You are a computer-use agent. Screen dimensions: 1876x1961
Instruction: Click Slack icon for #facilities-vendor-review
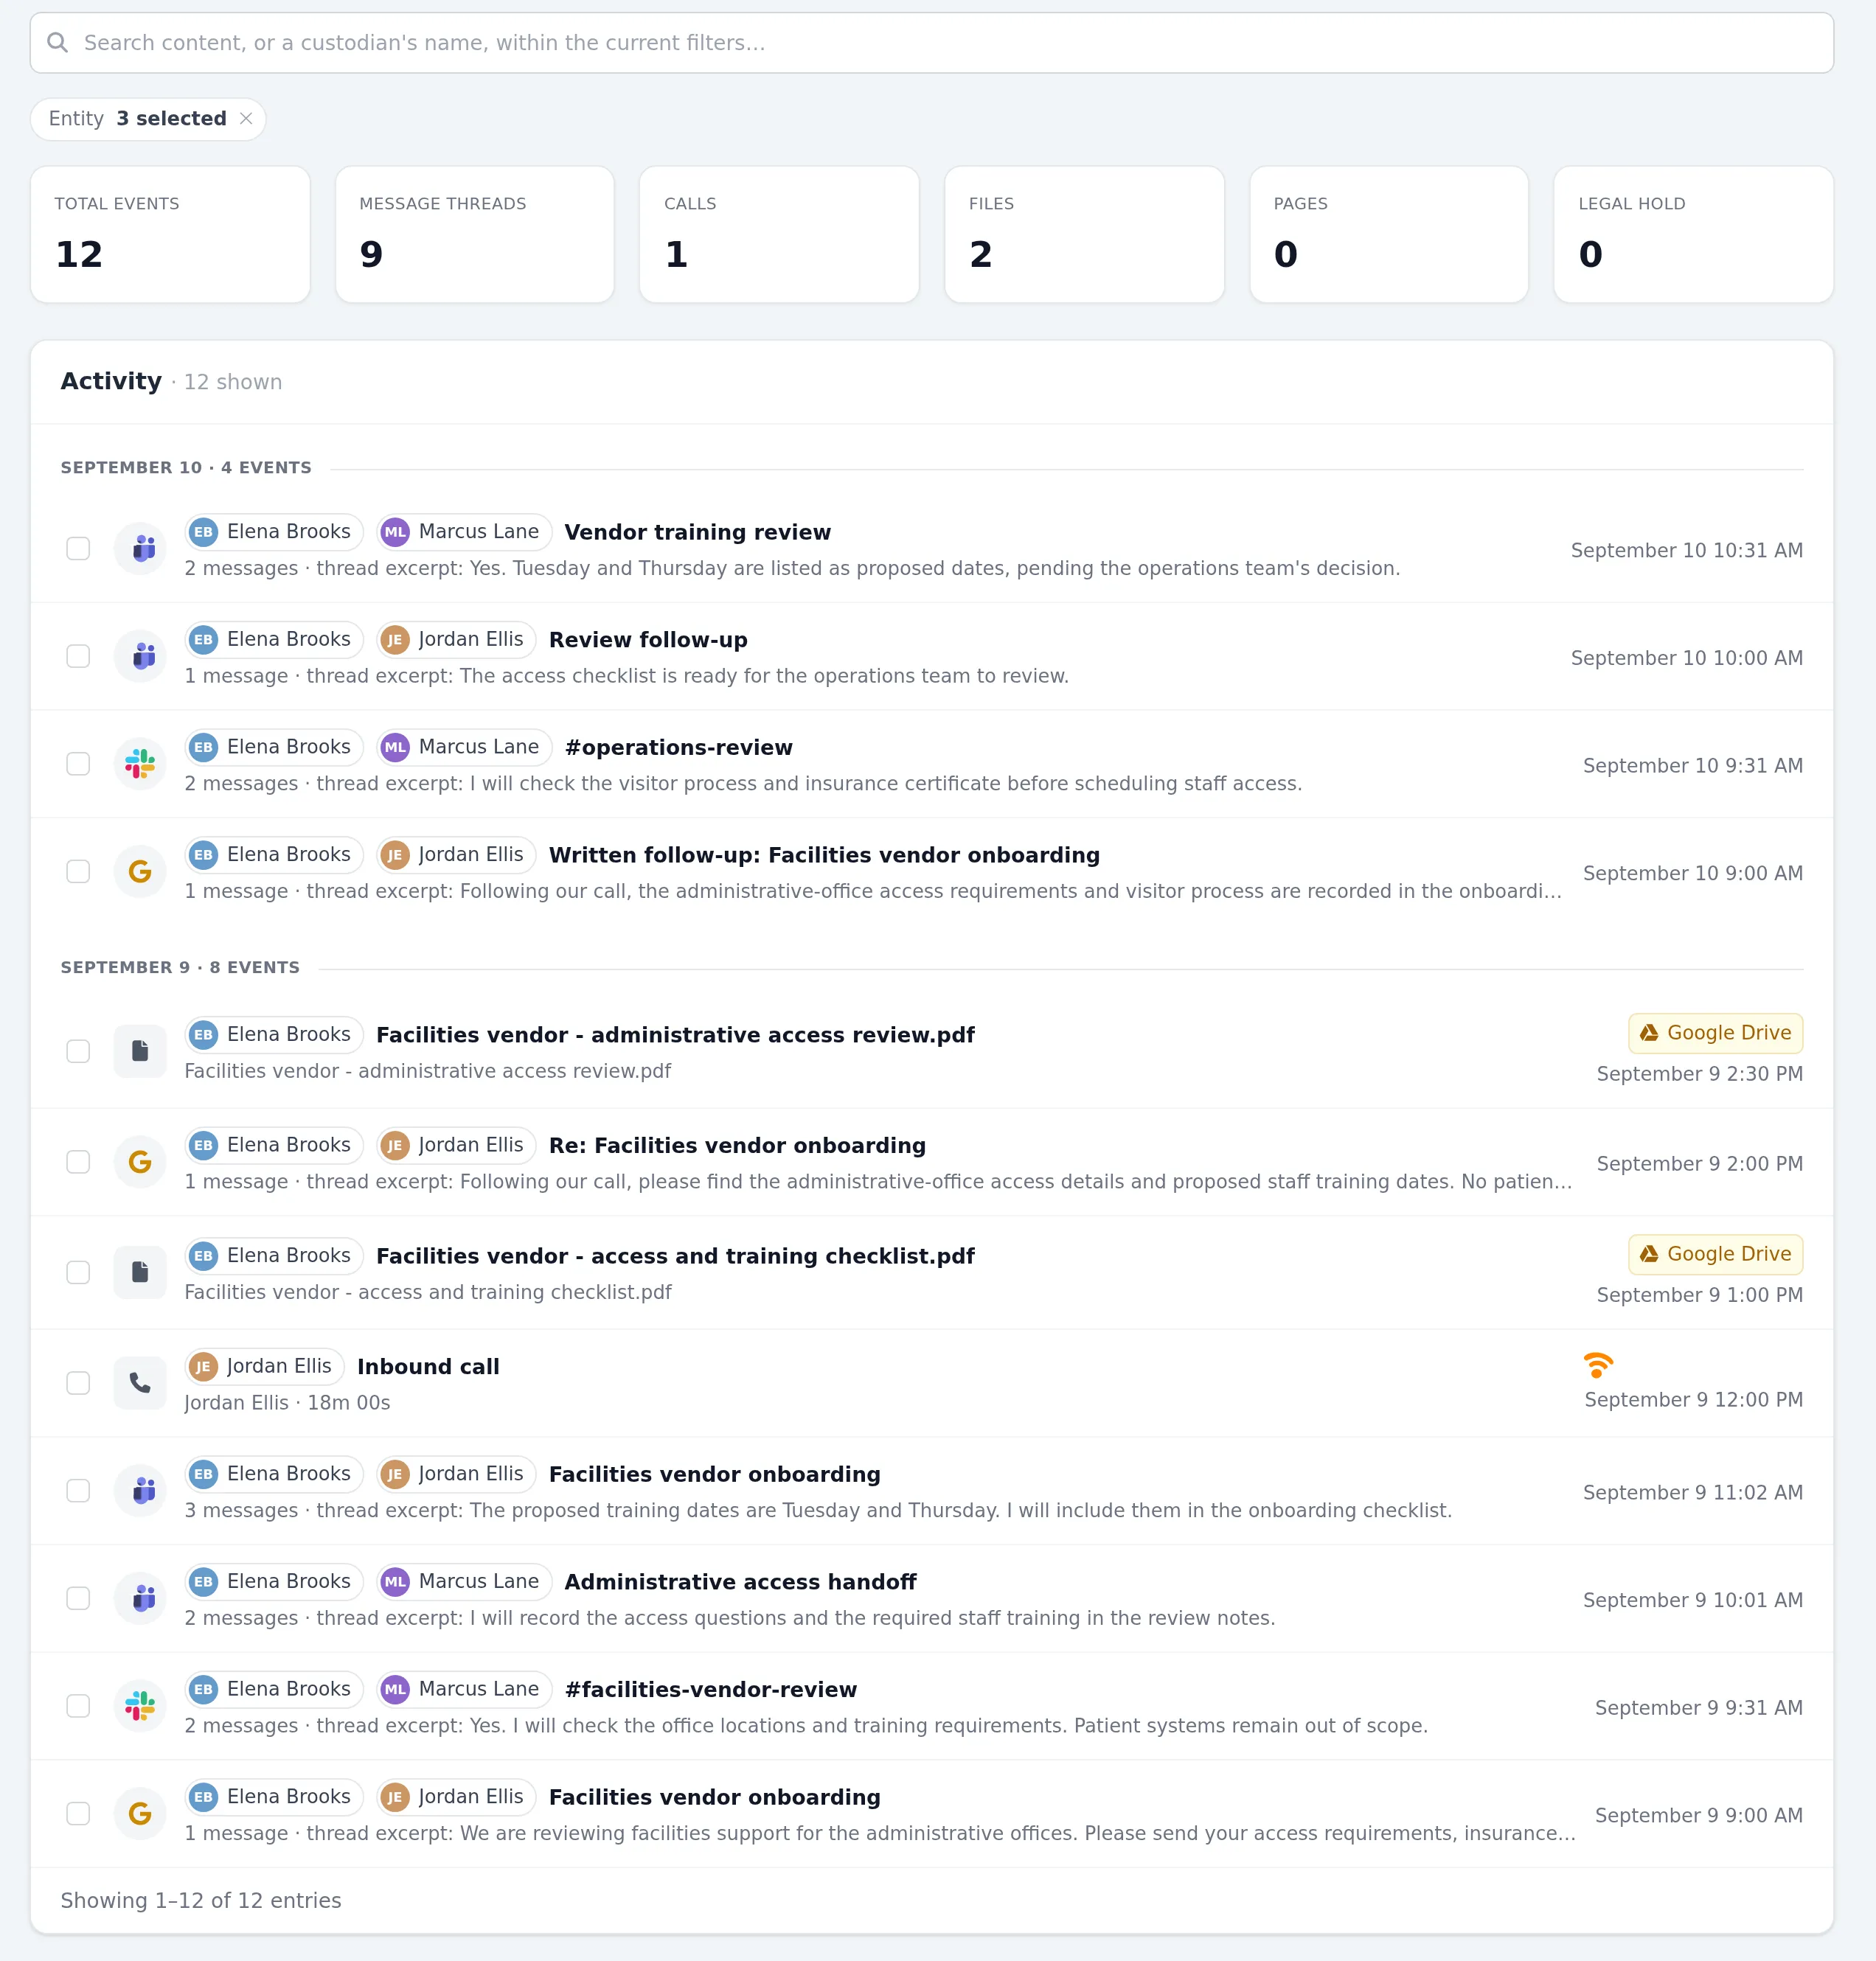[140, 1706]
